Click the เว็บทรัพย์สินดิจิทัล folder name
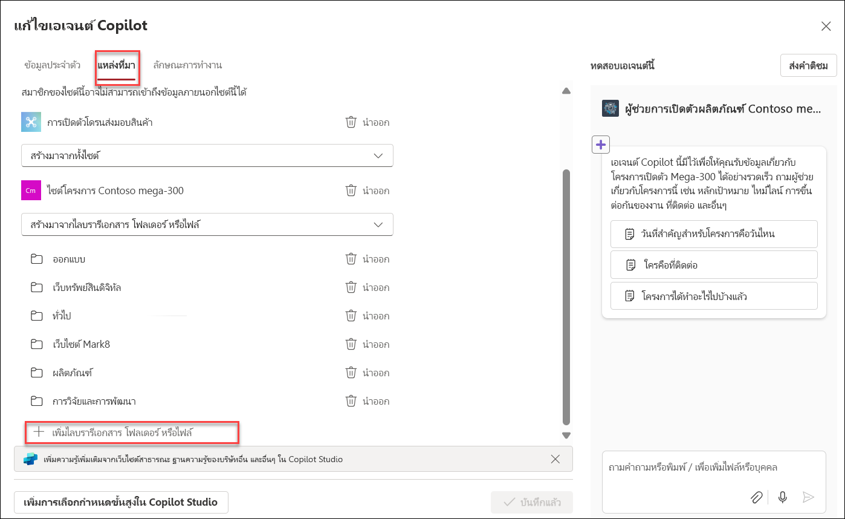845x519 pixels. pyautogui.click(x=87, y=287)
